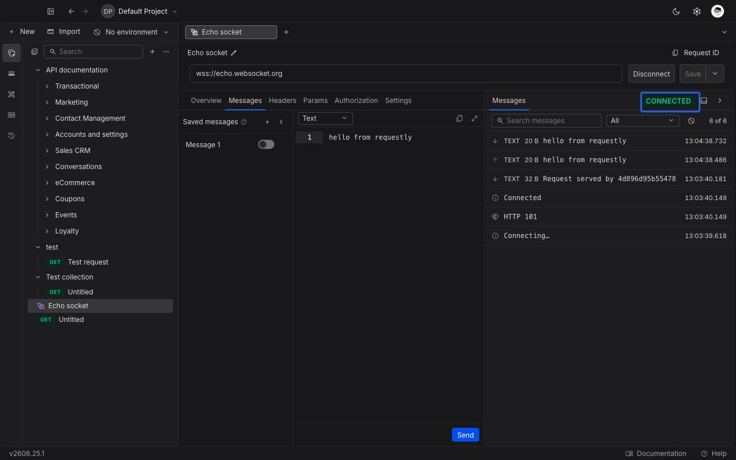
Task: Select the Echo socket open tab
Action: point(231,32)
